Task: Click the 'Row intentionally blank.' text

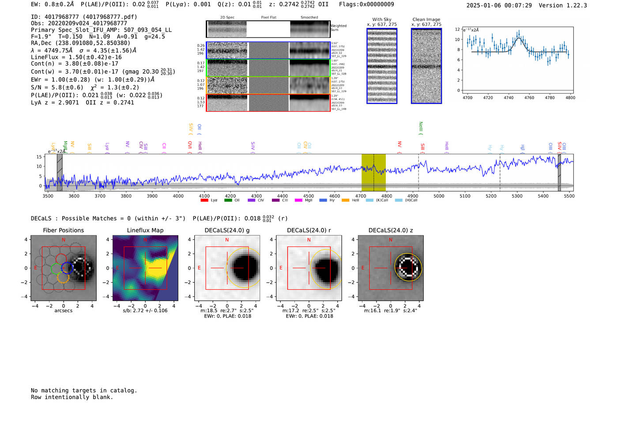Action: click(72, 397)
